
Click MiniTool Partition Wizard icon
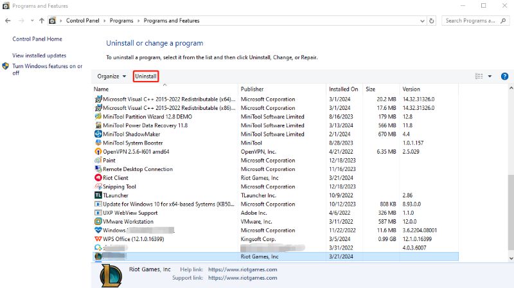click(x=98, y=116)
